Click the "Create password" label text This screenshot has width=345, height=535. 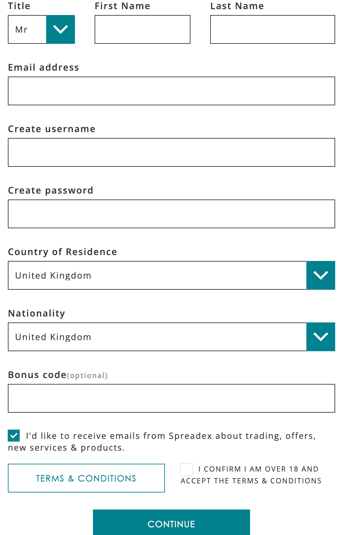click(51, 190)
